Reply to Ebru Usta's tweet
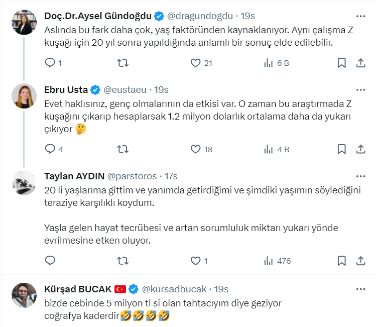Image resolution: width=376 pixels, height=327 pixels. point(50,149)
